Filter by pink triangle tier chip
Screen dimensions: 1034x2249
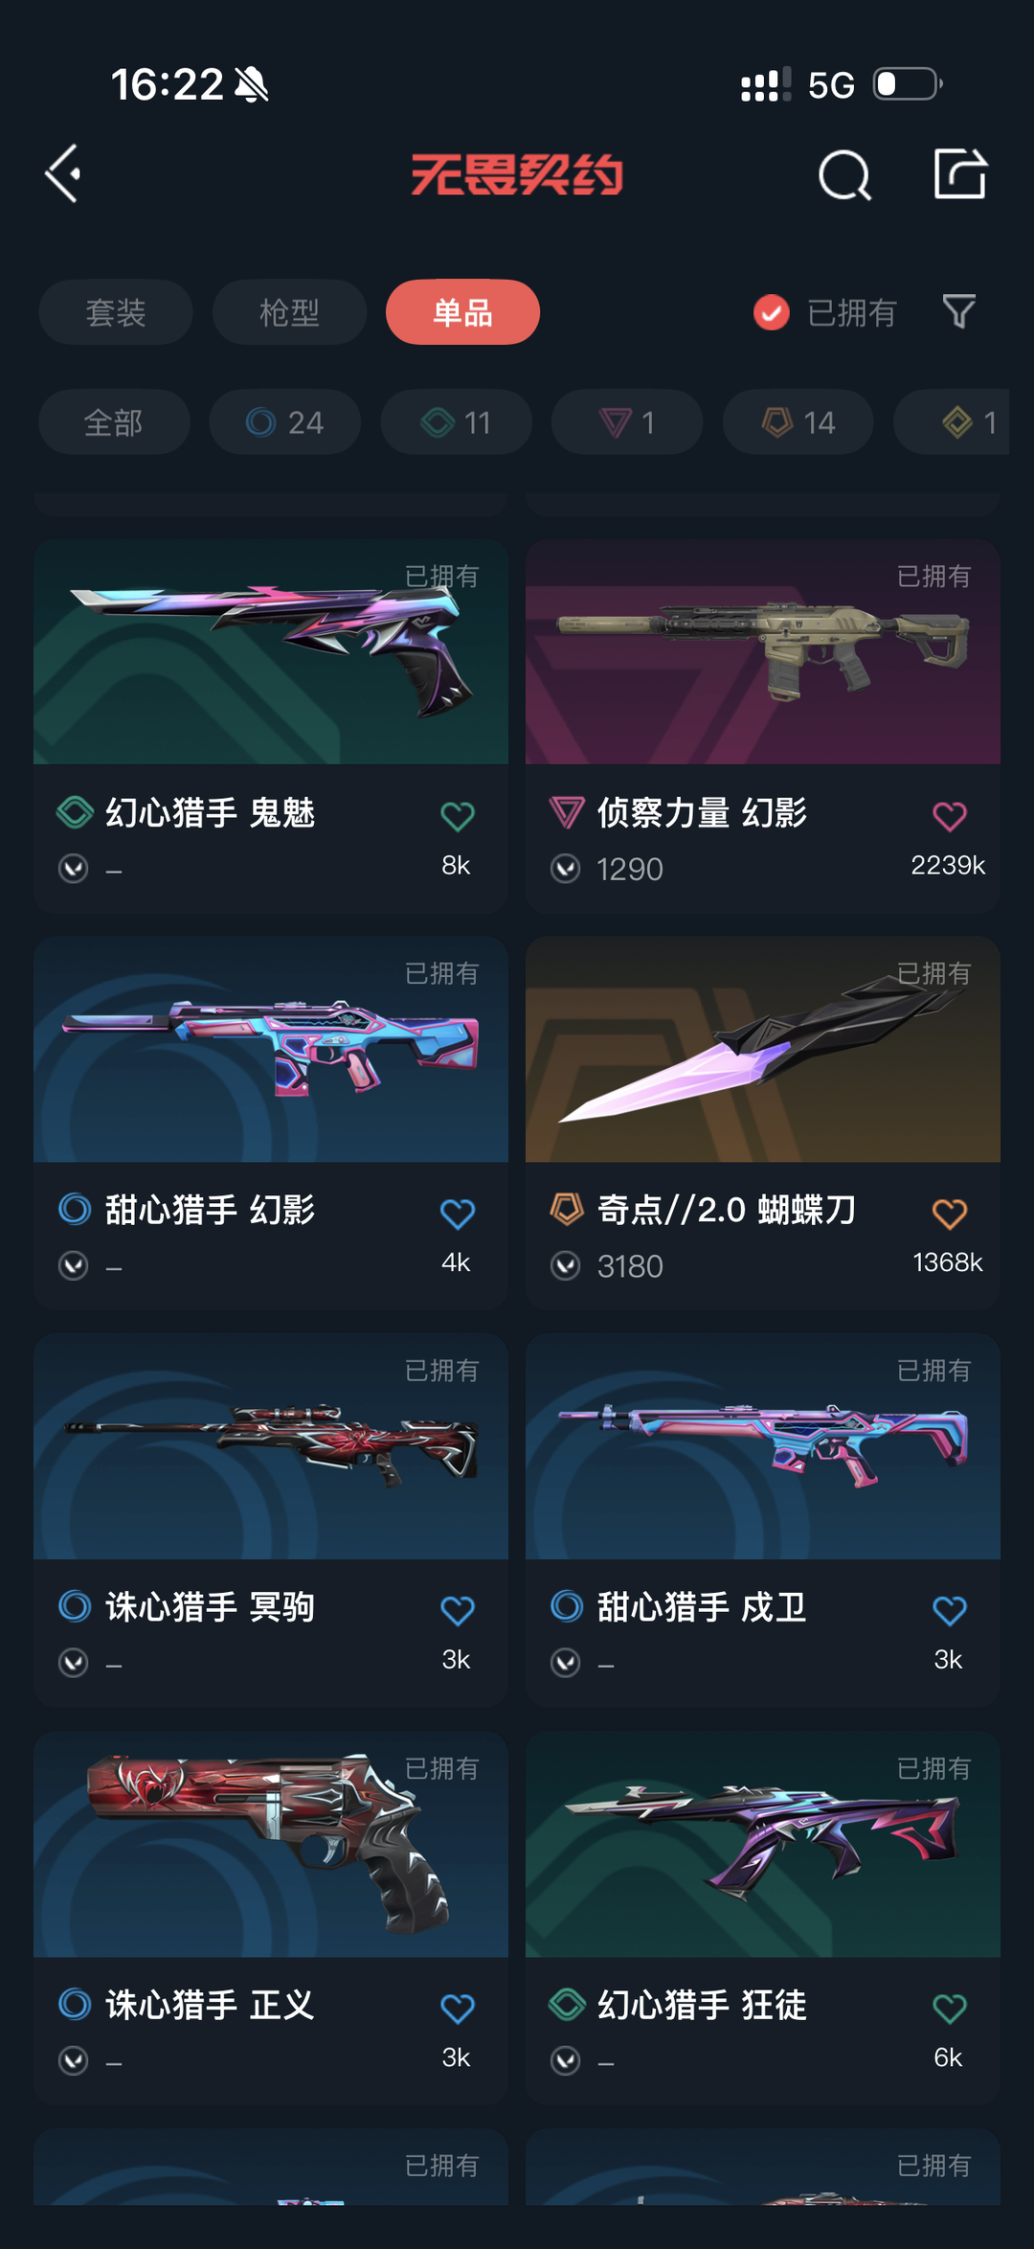tap(627, 421)
